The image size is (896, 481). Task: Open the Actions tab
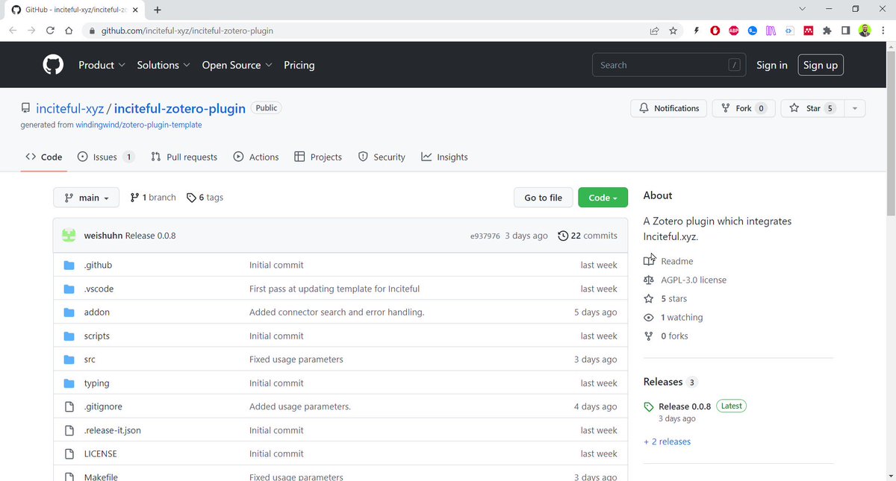point(256,157)
